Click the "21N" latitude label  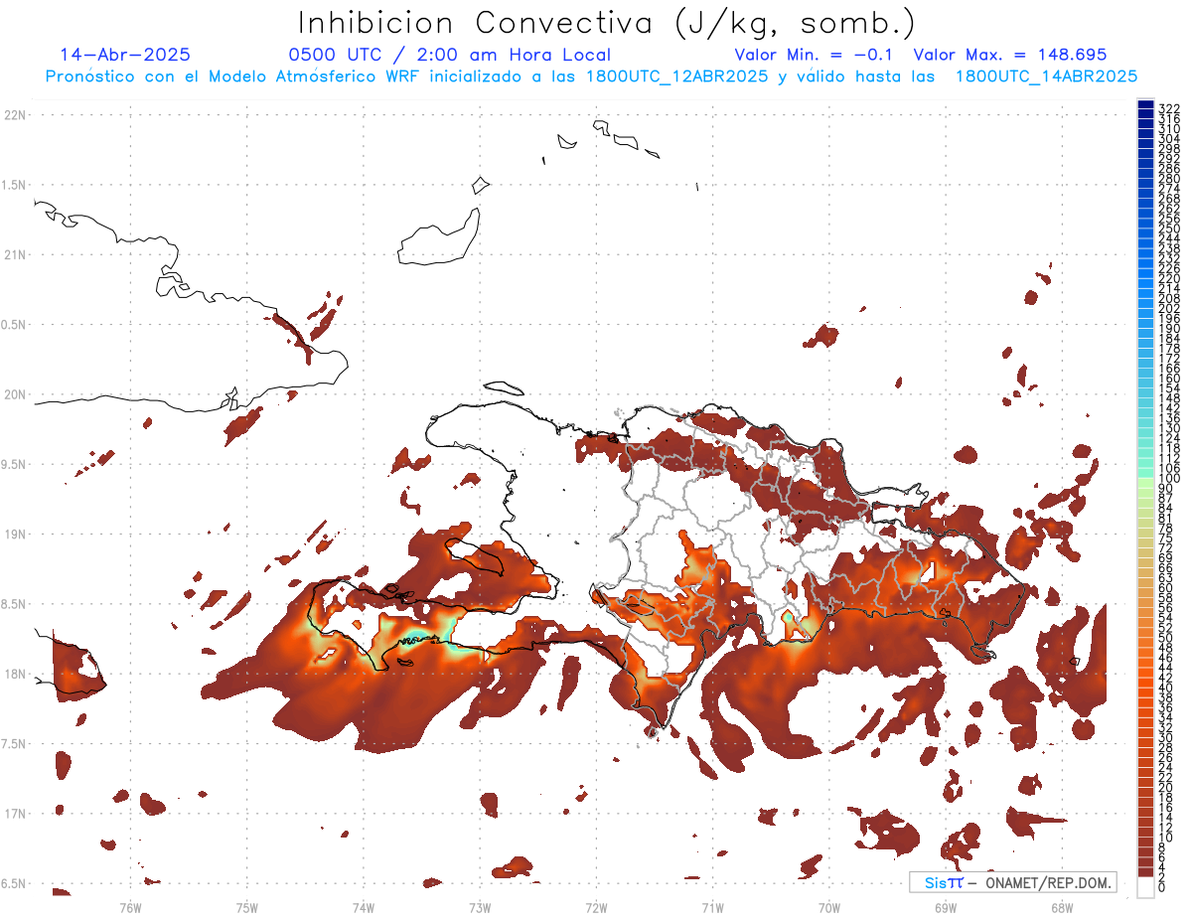tap(15, 255)
